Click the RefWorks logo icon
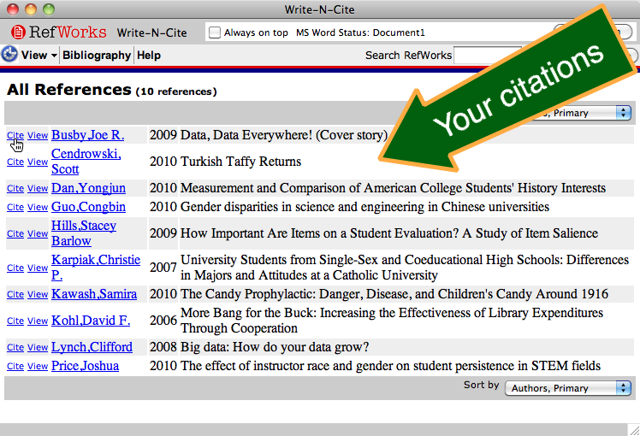This screenshot has width=640, height=436. click(18, 32)
